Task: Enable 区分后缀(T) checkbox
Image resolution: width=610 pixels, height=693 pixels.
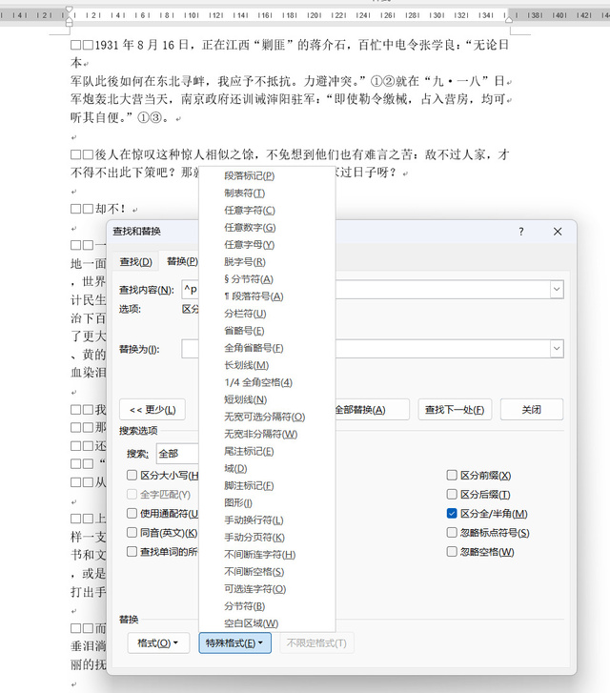Action: (452, 494)
